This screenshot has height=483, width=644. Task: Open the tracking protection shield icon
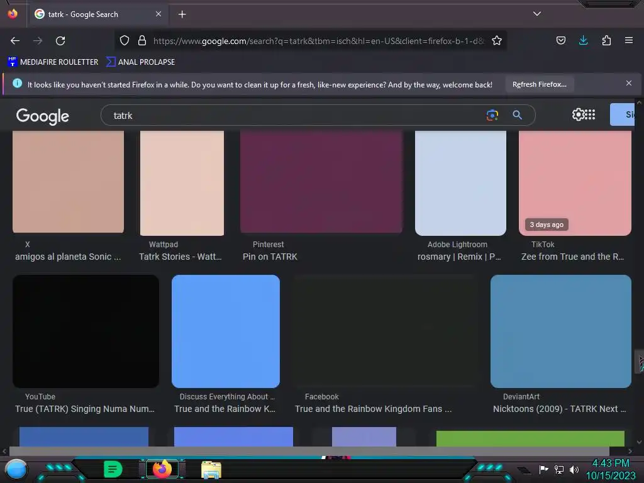coord(125,40)
